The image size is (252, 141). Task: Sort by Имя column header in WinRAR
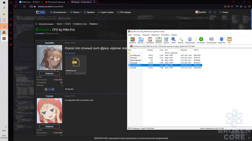click(x=135, y=50)
